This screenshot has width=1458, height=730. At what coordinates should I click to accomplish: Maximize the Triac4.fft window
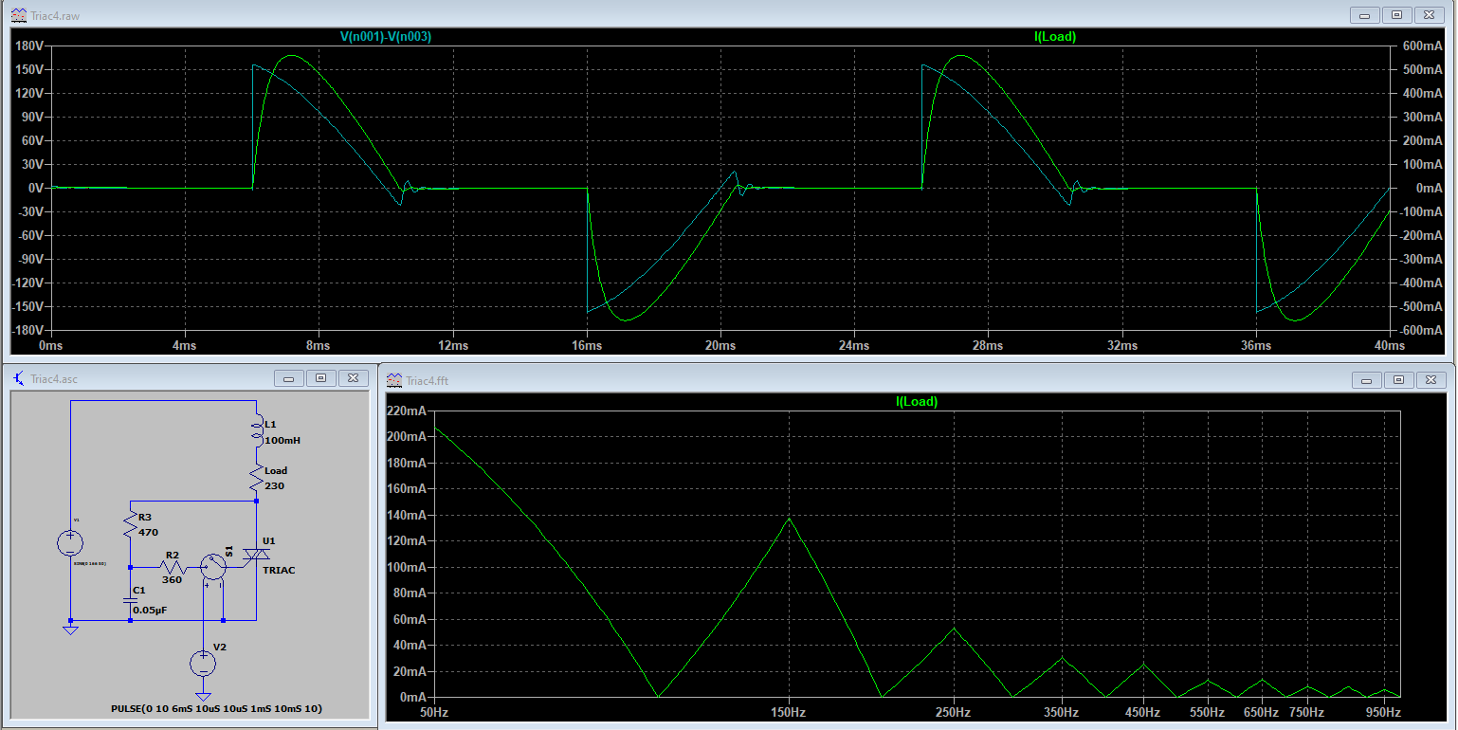(x=1398, y=380)
